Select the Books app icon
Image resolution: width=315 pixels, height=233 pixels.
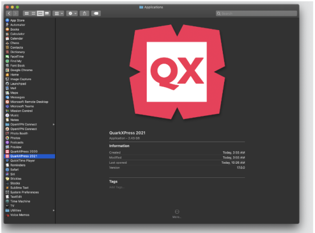[x=7, y=30]
